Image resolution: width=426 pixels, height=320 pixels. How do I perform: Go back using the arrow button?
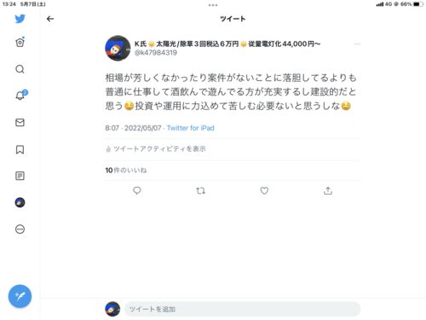click(x=50, y=19)
